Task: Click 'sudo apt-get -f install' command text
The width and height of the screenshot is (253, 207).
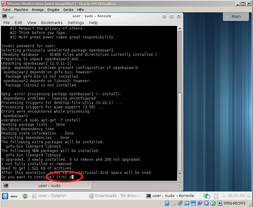Action: pyautogui.click(x=55, y=120)
